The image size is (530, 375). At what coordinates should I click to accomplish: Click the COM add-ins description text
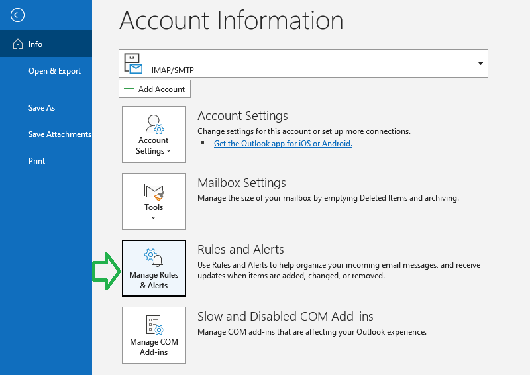coord(312,332)
